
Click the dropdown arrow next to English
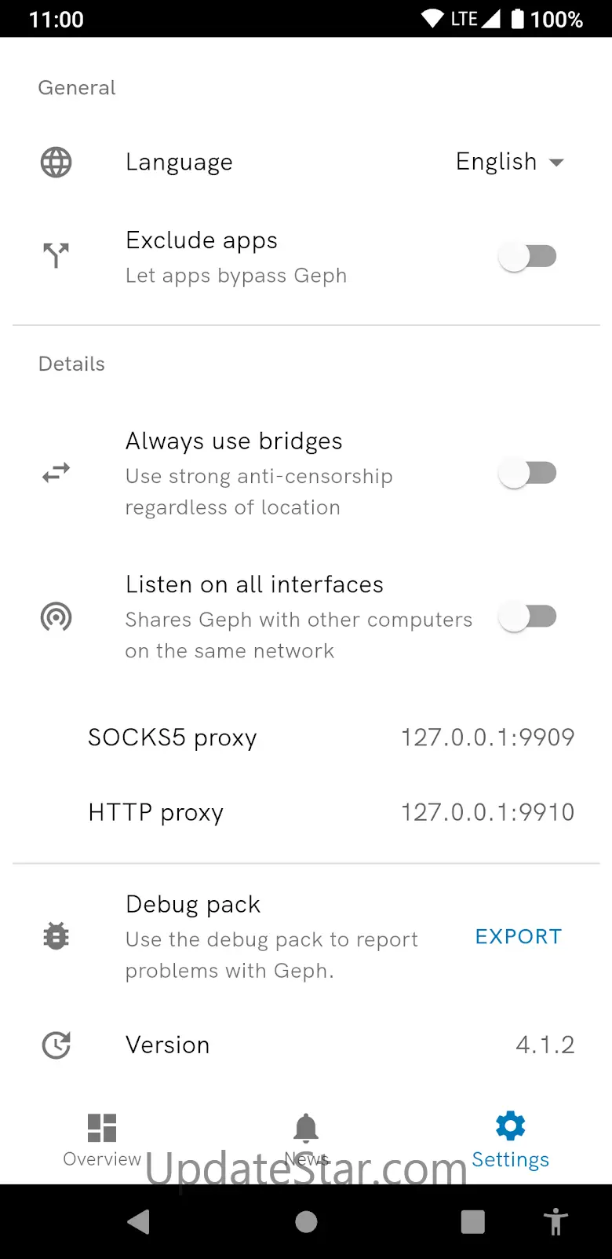[x=557, y=163]
